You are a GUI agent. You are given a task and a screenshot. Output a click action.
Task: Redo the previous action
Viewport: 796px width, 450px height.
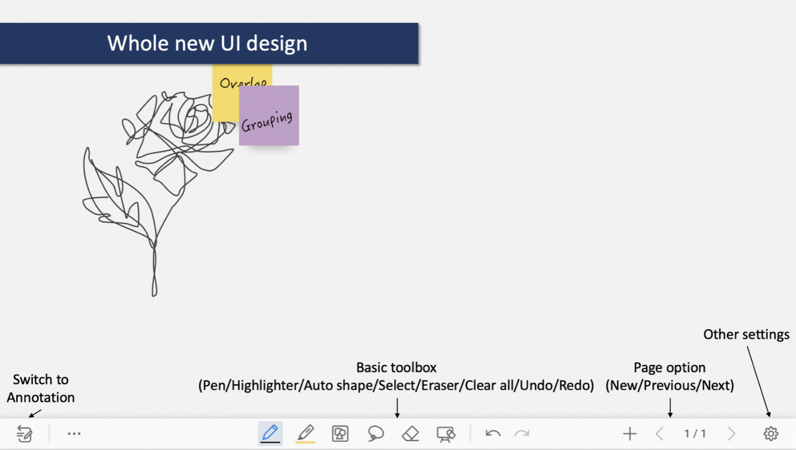click(522, 433)
